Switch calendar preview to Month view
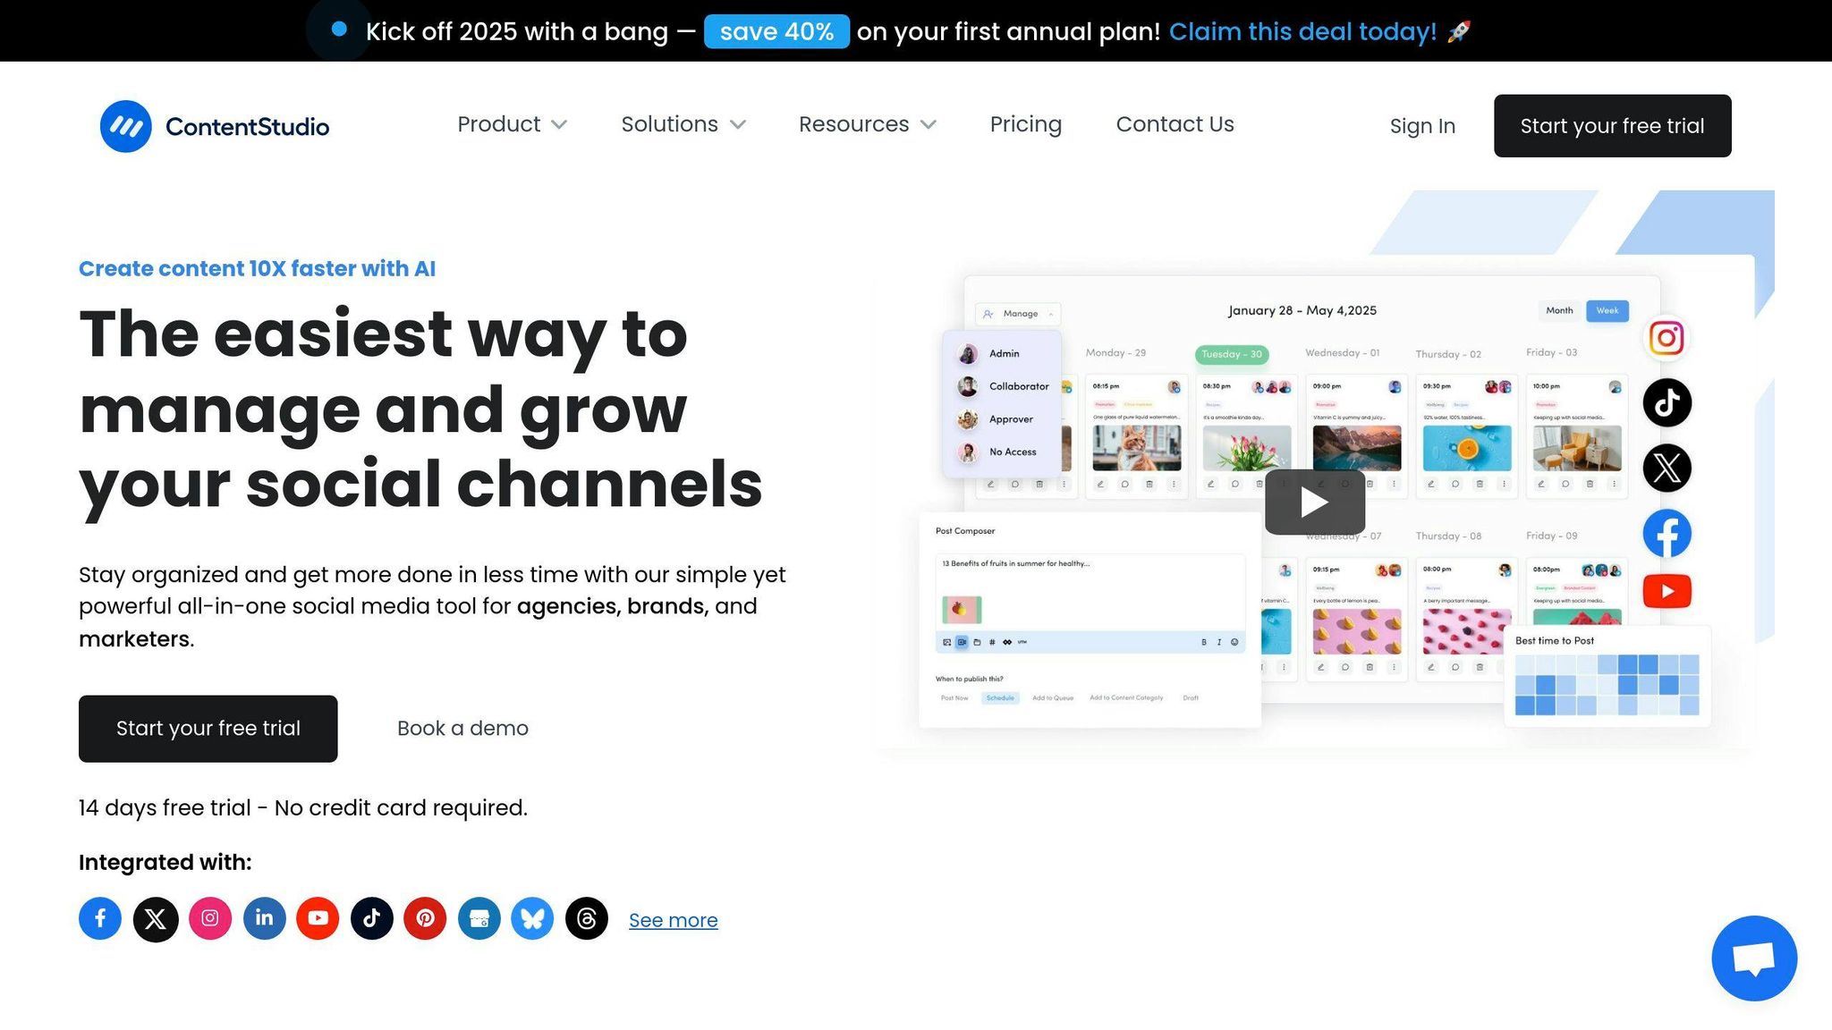This screenshot has width=1832, height=1030. point(1559,310)
